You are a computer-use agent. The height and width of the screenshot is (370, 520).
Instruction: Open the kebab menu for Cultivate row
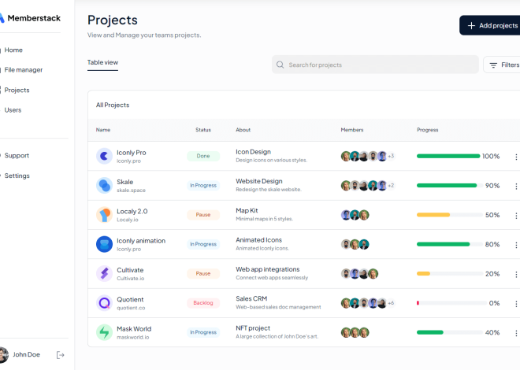tap(516, 274)
